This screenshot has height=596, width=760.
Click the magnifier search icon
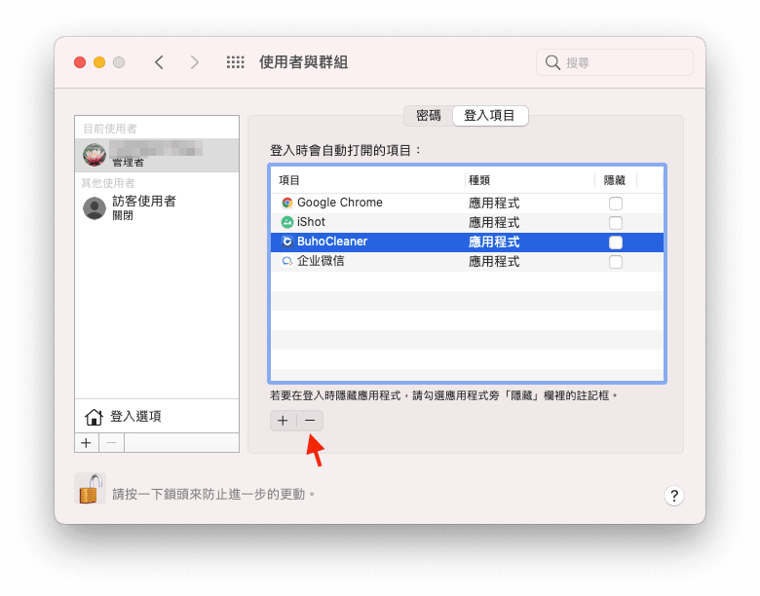(552, 62)
